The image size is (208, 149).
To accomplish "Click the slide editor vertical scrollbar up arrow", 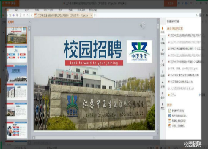I will pyautogui.click(x=158, y=21).
